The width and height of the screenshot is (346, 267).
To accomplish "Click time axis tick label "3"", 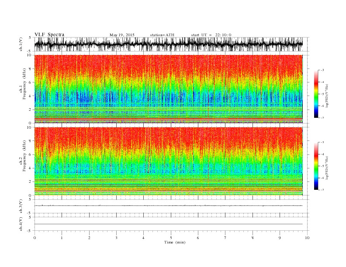I will point(116,238).
